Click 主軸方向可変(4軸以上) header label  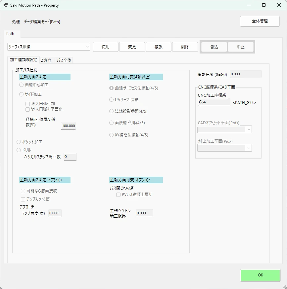point(136,77)
